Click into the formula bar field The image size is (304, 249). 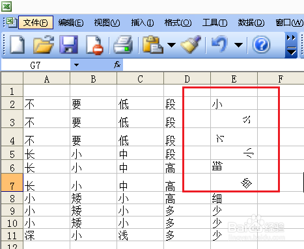coord(214,65)
